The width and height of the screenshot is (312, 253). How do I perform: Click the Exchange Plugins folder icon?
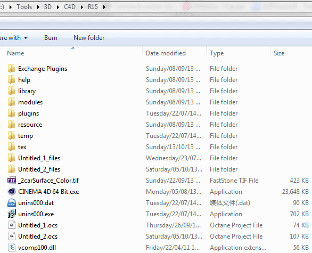point(11,69)
